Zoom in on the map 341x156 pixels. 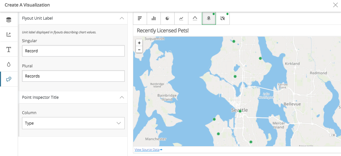coord(139,43)
